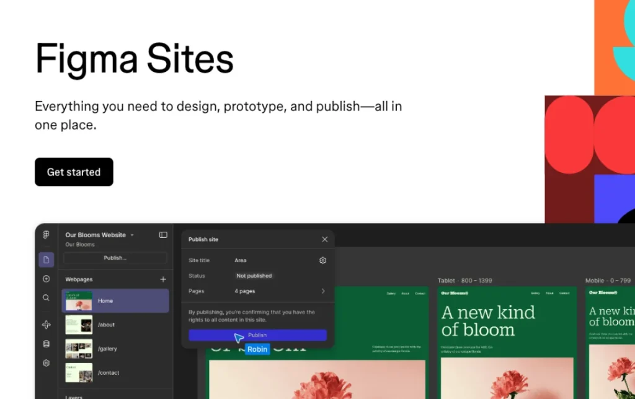Click the Get started button
The width and height of the screenshot is (635, 399).
[74, 172]
